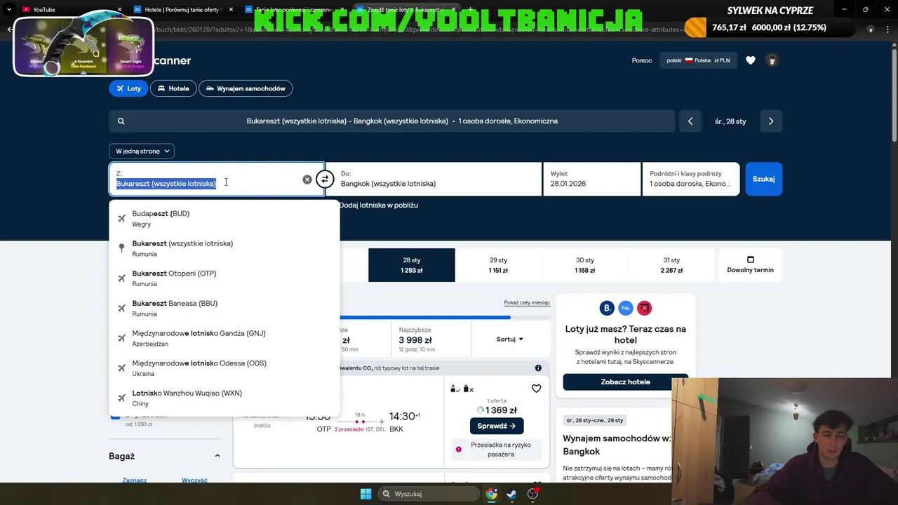Image resolution: width=898 pixels, height=505 pixels.
Task: Collapse the Bagaż filter section
Action: pyautogui.click(x=217, y=456)
